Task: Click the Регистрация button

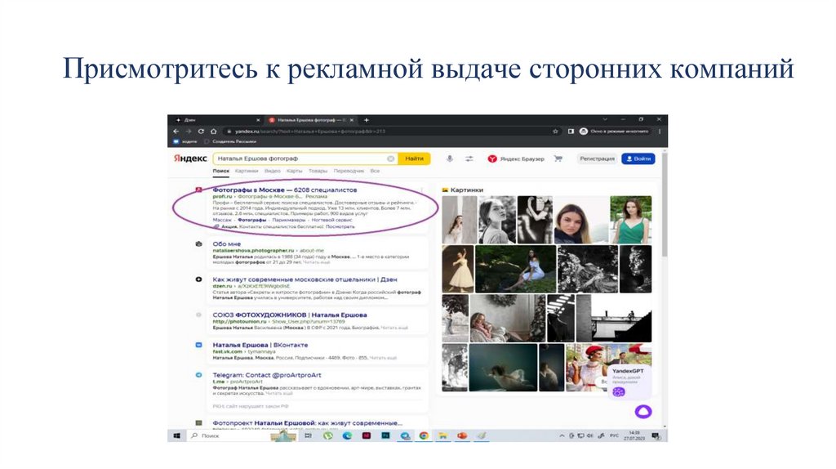Action: point(597,159)
